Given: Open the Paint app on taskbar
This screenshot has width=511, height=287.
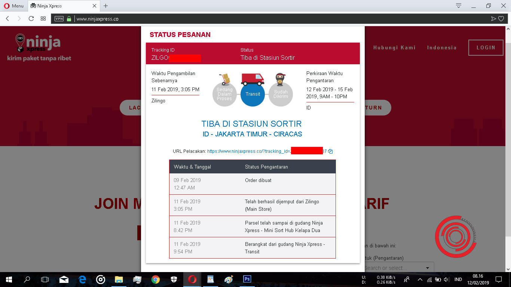Looking at the screenshot, I should pos(229,280).
